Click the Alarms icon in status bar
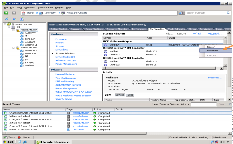The height and width of the screenshot is (144, 233). click(19, 137)
